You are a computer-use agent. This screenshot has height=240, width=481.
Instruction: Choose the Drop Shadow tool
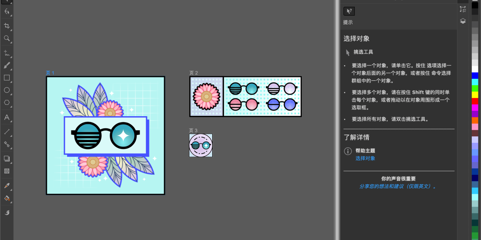7,159
